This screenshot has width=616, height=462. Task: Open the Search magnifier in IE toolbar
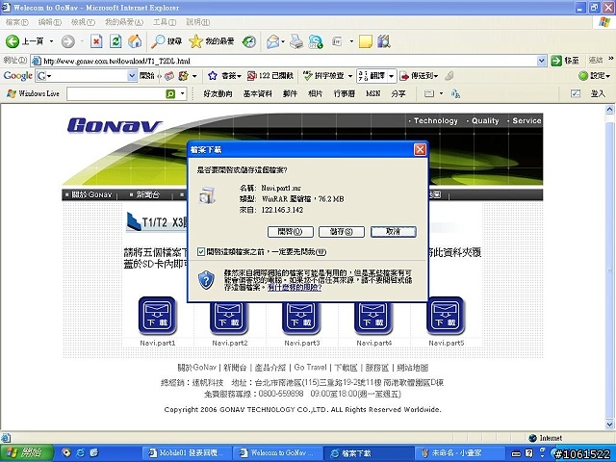click(x=158, y=41)
